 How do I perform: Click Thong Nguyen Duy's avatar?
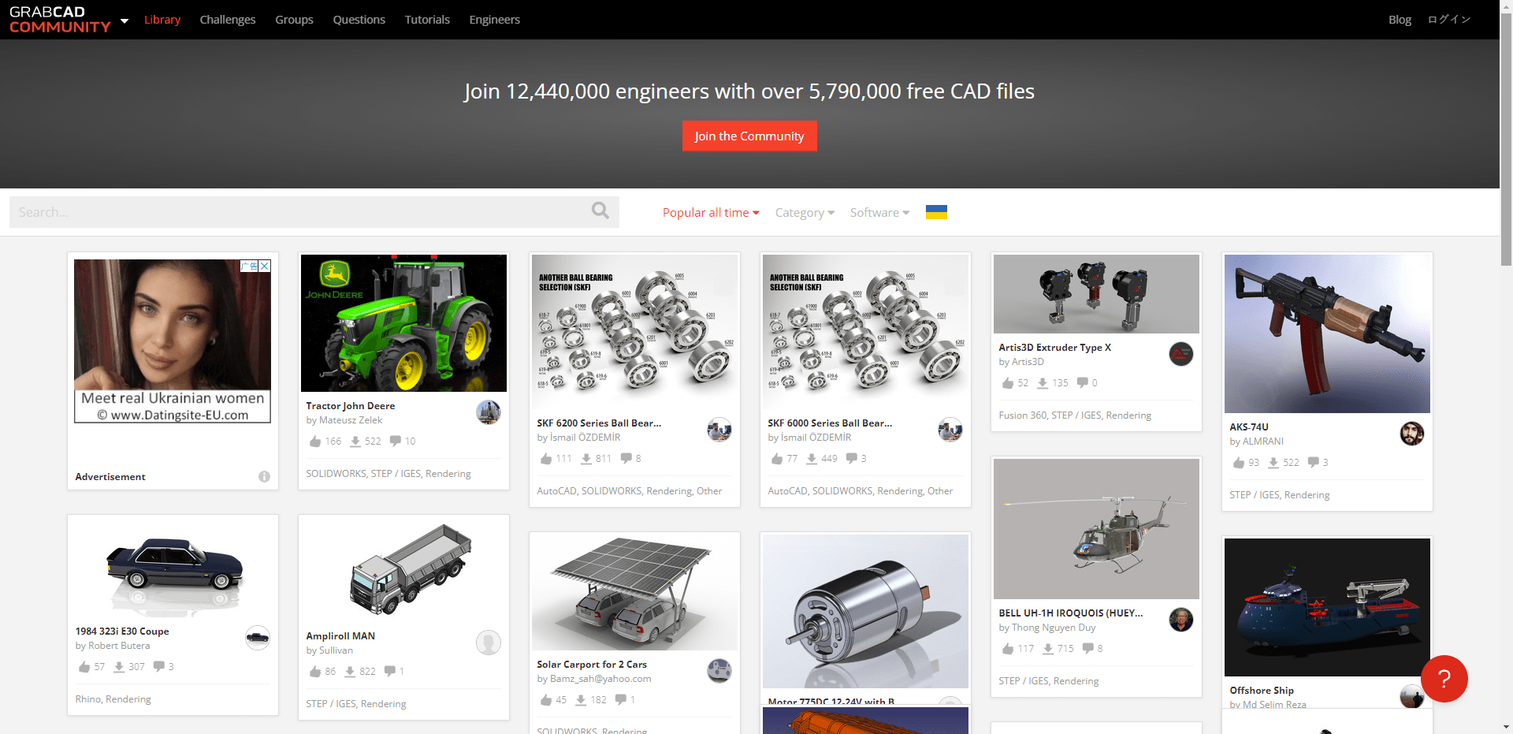coord(1180,620)
